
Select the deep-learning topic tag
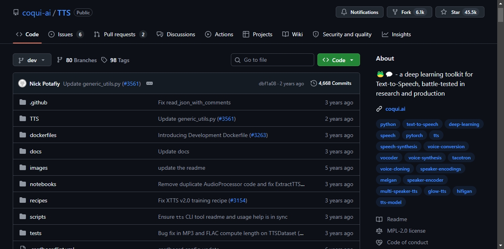464,124
